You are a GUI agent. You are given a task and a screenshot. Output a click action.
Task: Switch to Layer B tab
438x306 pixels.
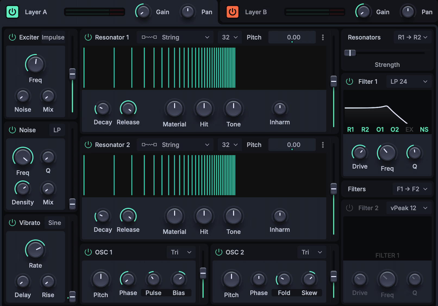coord(256,12)
